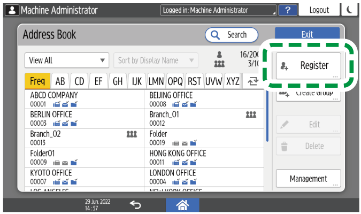Click the Machine Administrator user icon
This screenshot has height=214, width=361.
(x=11, y=10)
